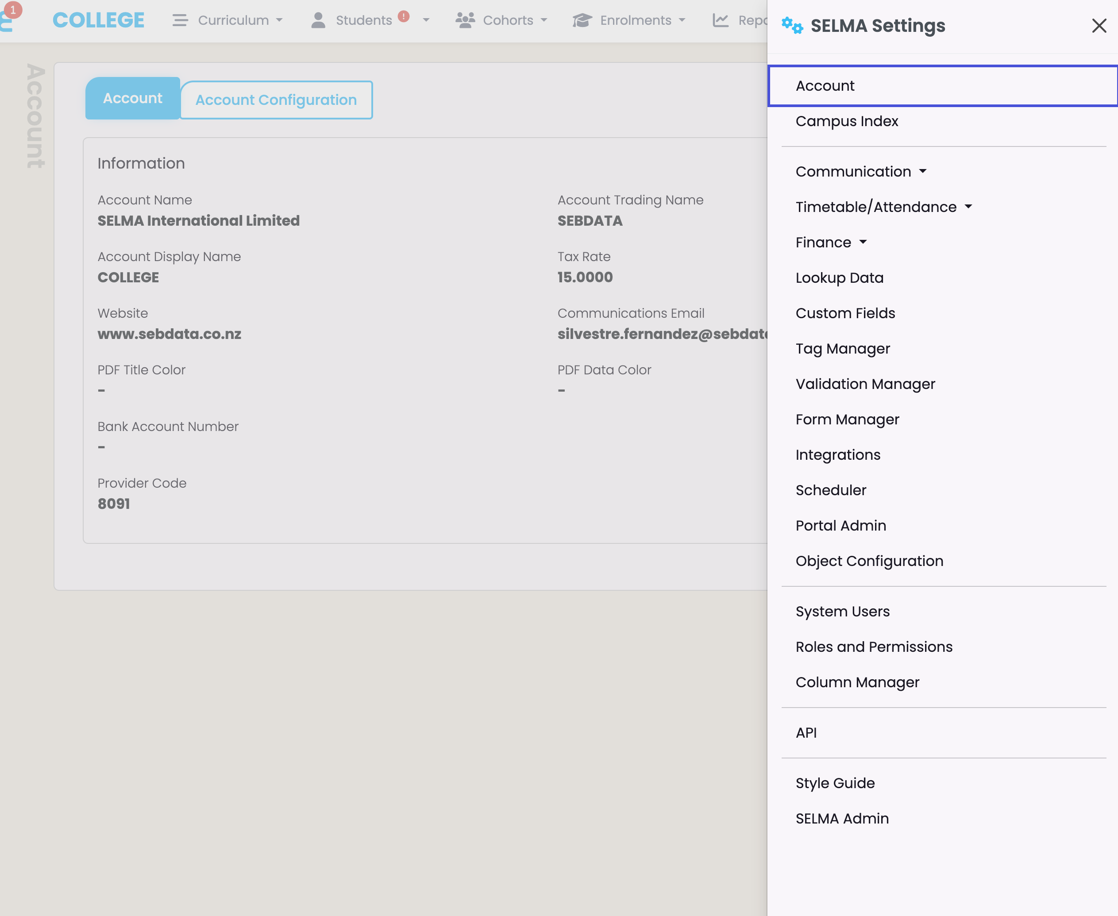1118x916 pixels.
Task: Click the Cohorts group icon
Action: pos(465,20)
